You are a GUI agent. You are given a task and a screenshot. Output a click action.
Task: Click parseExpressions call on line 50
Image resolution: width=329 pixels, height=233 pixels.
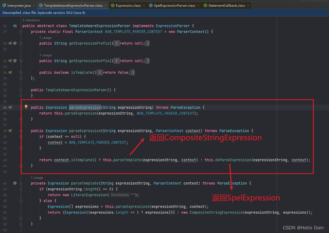[132, 207]
